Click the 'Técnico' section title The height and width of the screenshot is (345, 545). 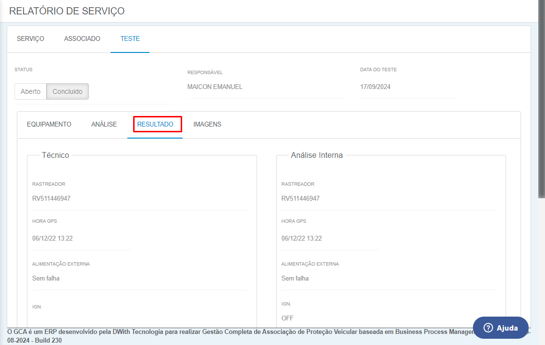(x=56, y=155)
